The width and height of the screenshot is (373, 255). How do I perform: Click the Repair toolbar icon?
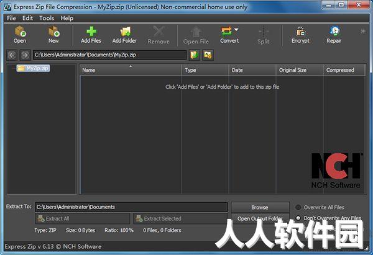(334, 35)
